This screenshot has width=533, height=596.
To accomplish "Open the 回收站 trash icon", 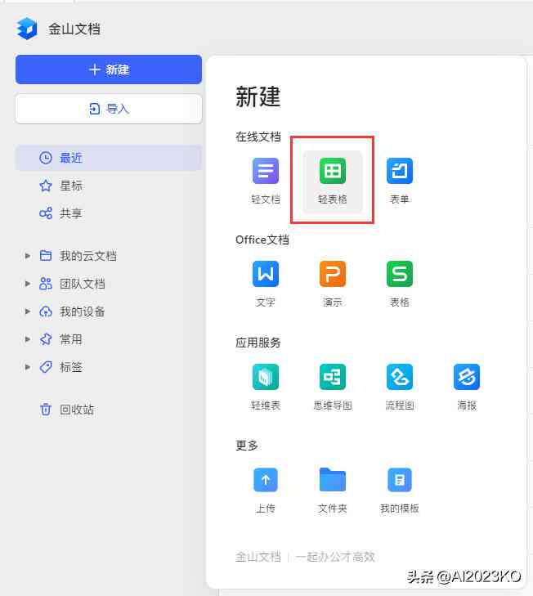I will point(46,410).
